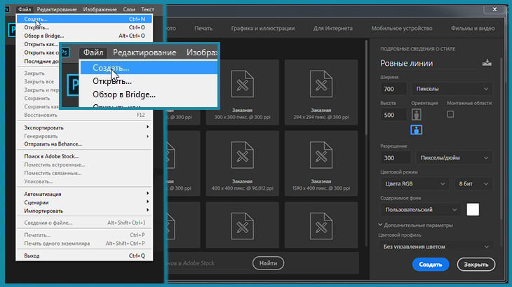Screen dimensions: 512x287
Task: Pick the Заказная 400 x 400 preset
Action: [242, 164]
